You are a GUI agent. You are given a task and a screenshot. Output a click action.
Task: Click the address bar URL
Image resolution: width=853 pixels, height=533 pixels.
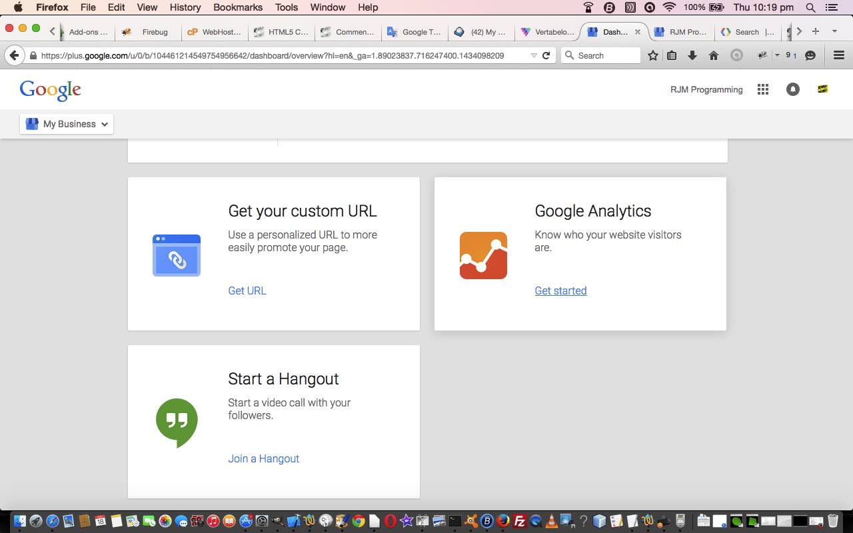click(273, 56)
